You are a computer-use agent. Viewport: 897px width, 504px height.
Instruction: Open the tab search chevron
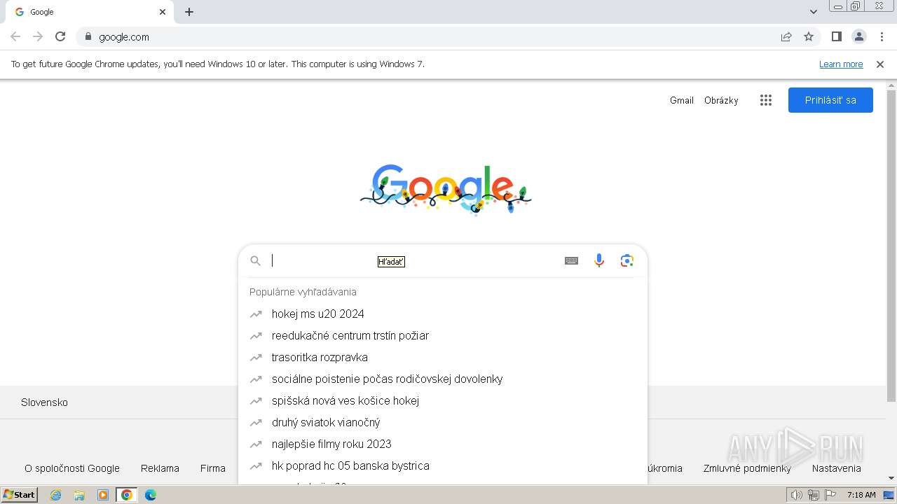814,12
